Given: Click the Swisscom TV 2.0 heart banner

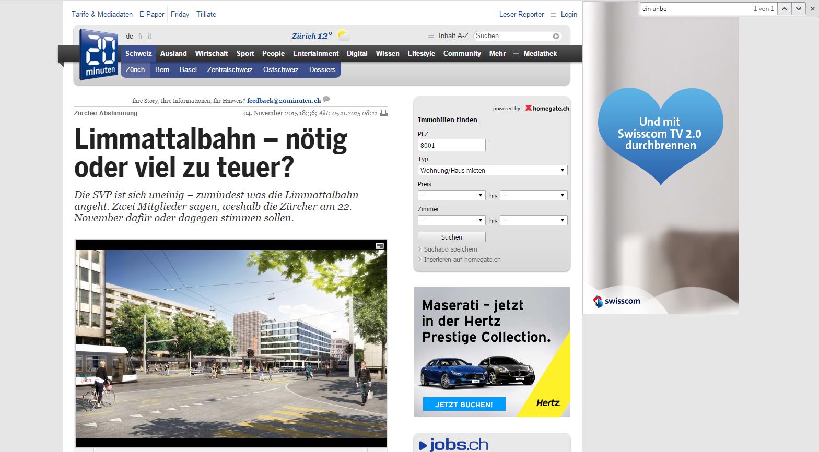Looking at the screenshot, I should (661, 136).
